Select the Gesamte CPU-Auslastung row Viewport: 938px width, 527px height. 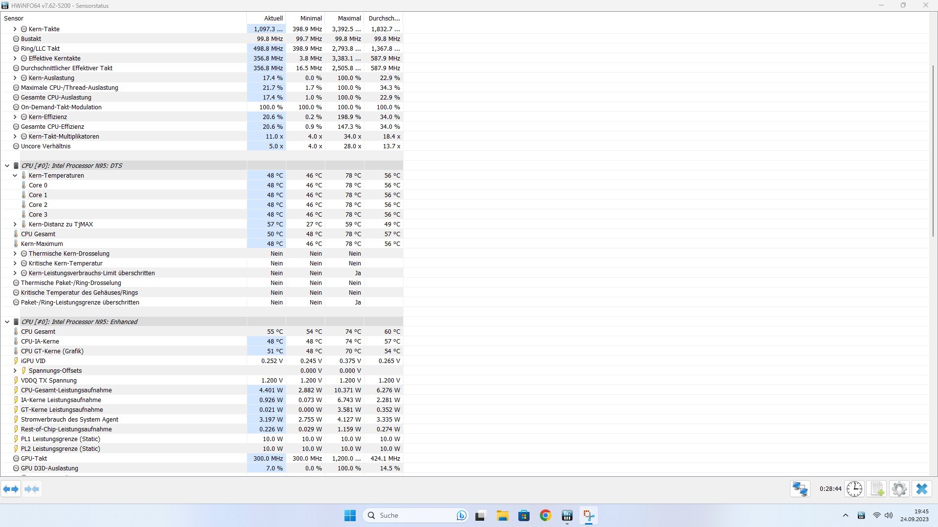pos(202,97)
